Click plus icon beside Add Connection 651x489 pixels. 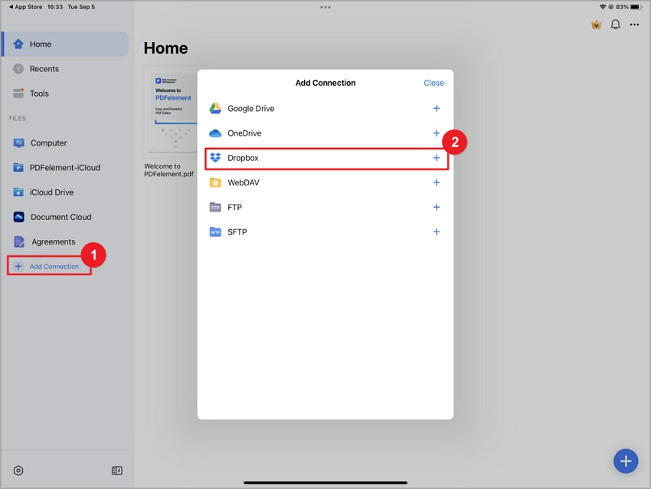coord(18,266)
